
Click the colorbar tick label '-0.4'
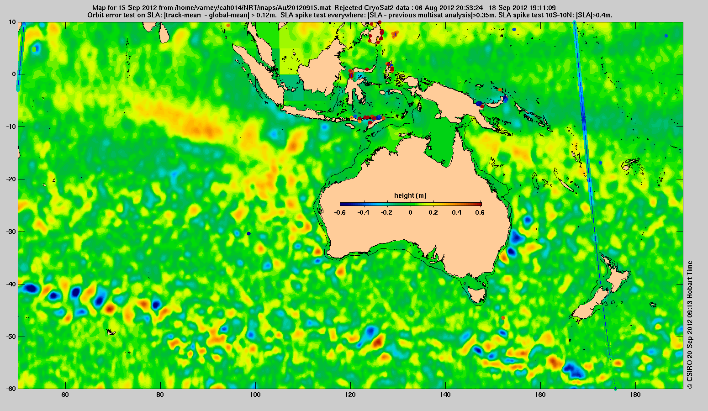[x=363, y=212]
